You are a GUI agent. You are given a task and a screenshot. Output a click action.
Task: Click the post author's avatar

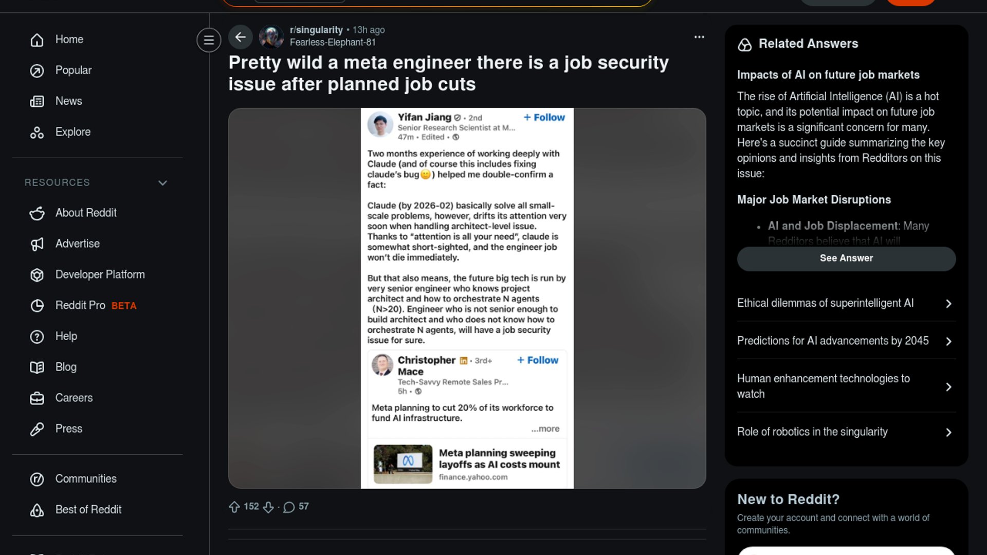pyautogui.click(x=271, y=36)
